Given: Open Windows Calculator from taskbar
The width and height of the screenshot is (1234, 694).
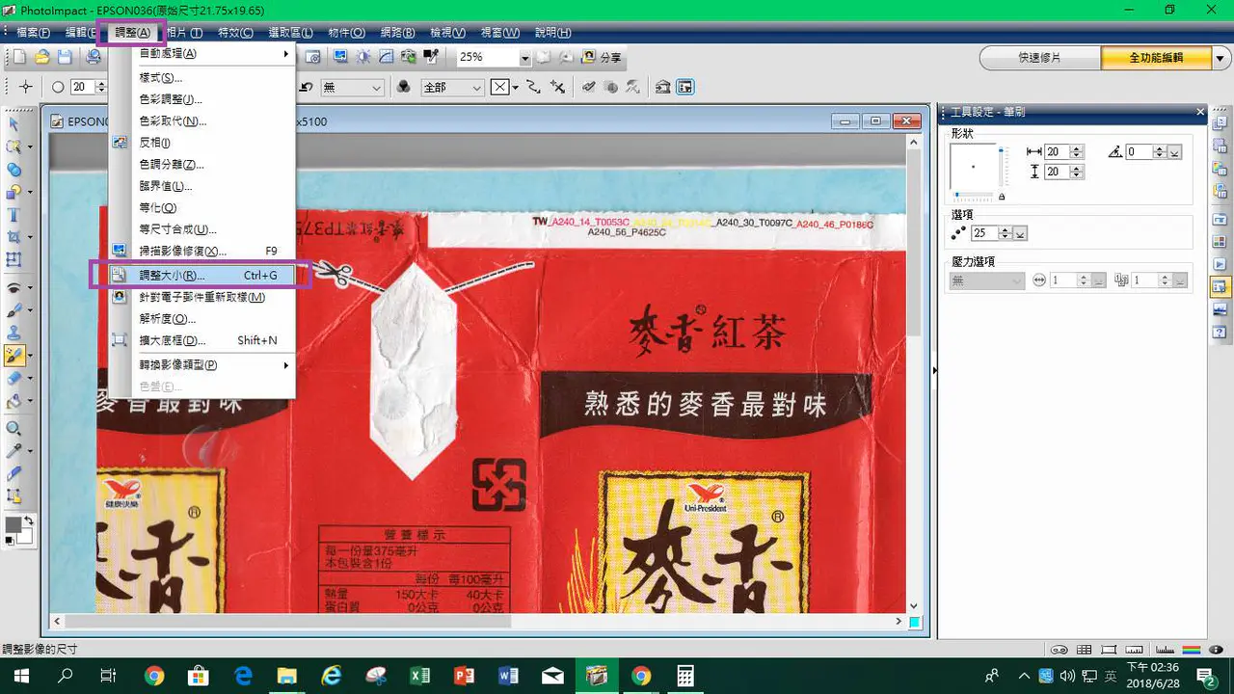Looking at the screenshot, I should pyautogui.click(x=685, y=676).
